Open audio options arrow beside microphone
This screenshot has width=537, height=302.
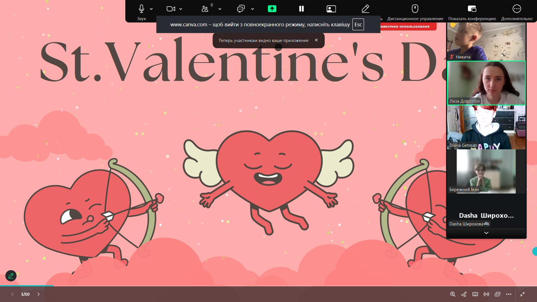click(151, 9)
